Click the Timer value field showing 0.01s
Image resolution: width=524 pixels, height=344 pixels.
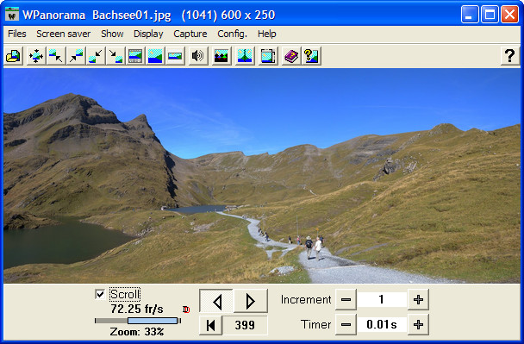pos(382,324)
